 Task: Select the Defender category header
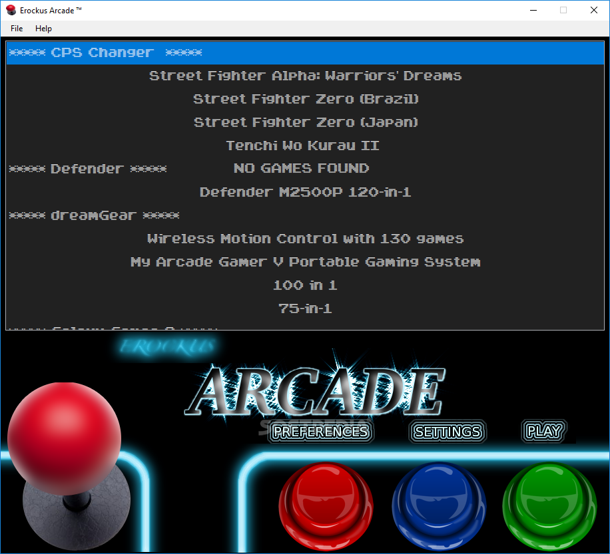pos(88,169)
